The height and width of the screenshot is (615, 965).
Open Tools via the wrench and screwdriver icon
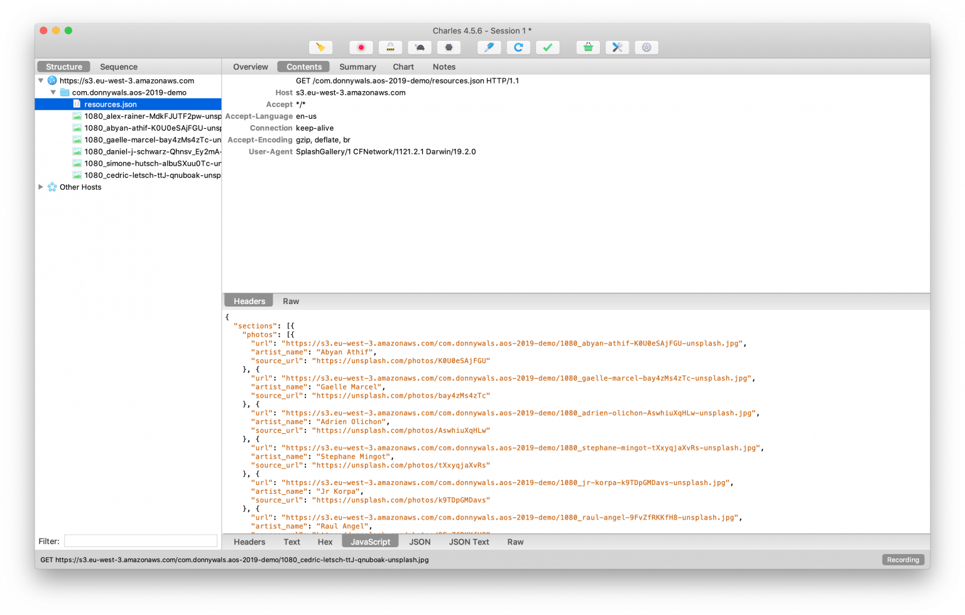pyautogui.click(x=616, y=47)
